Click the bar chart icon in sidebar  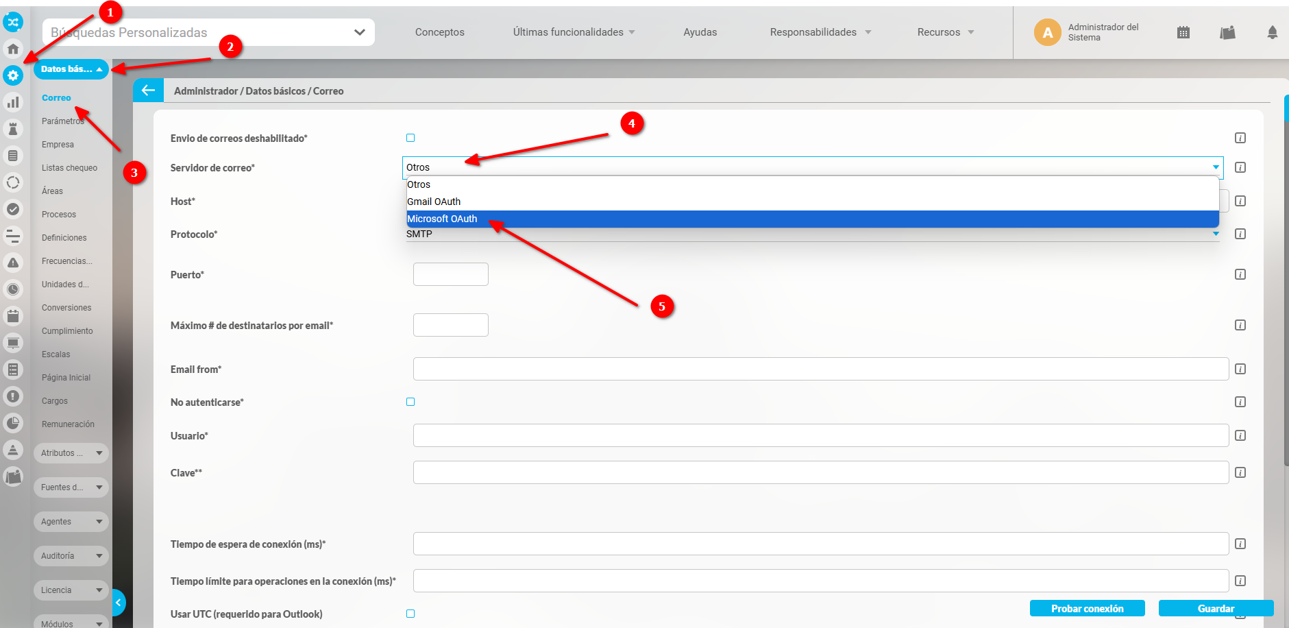coord(13,102)
